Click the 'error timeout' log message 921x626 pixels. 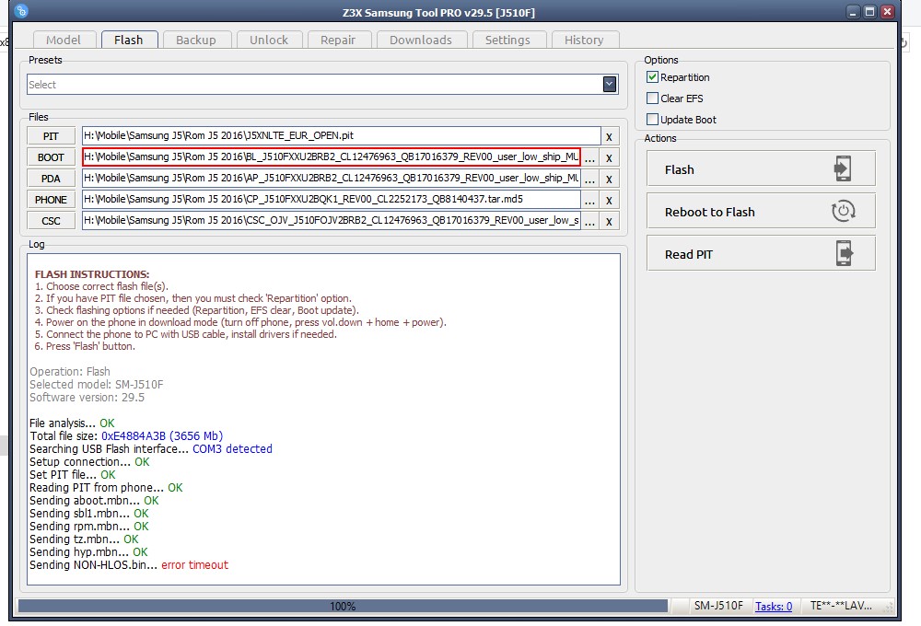pyautogui.click(x=194, y=565)
